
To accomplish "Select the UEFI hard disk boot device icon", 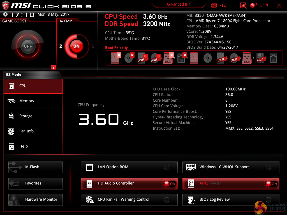I will 116,58.
